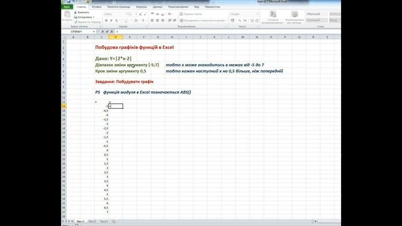This screenshot has width=402, height=226.
Task: Open Conditional Formatting menu
Action: point(272,18)
